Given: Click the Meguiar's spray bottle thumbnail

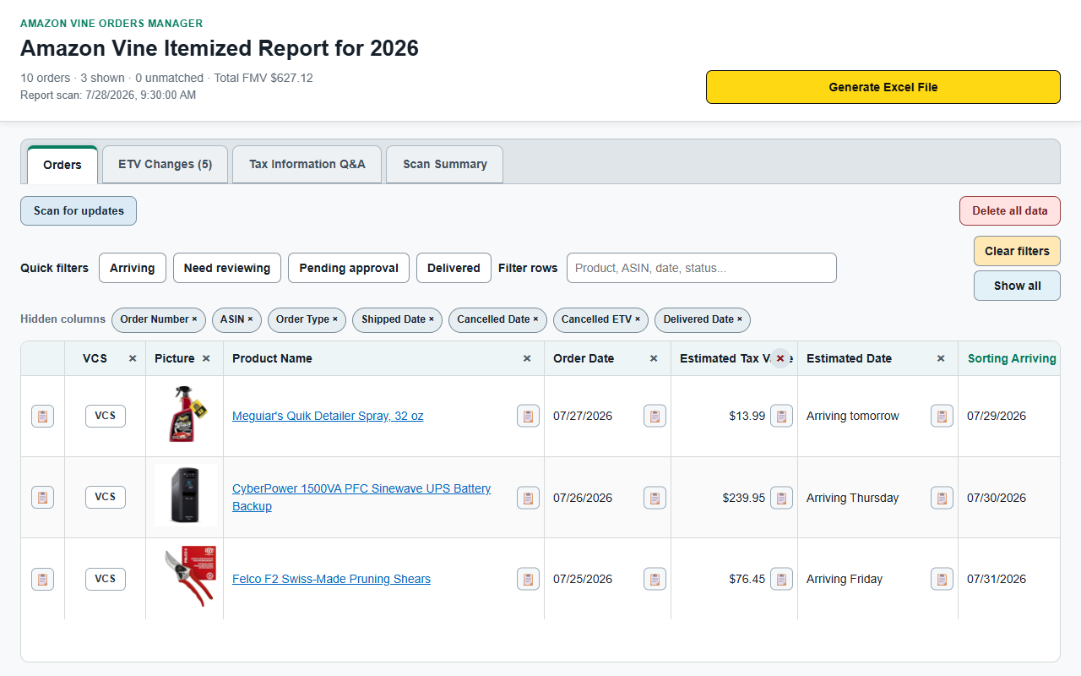Looking at the screenshot, I should (185, 414).
